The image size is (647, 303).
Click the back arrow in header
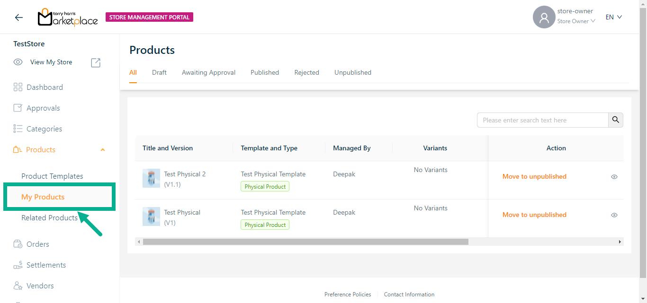click(19, 17)
